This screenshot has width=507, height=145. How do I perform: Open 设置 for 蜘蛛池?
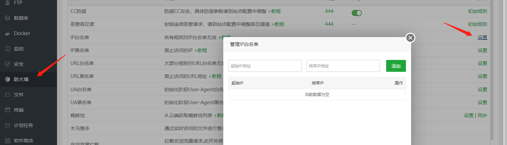(x=469, y=115)
